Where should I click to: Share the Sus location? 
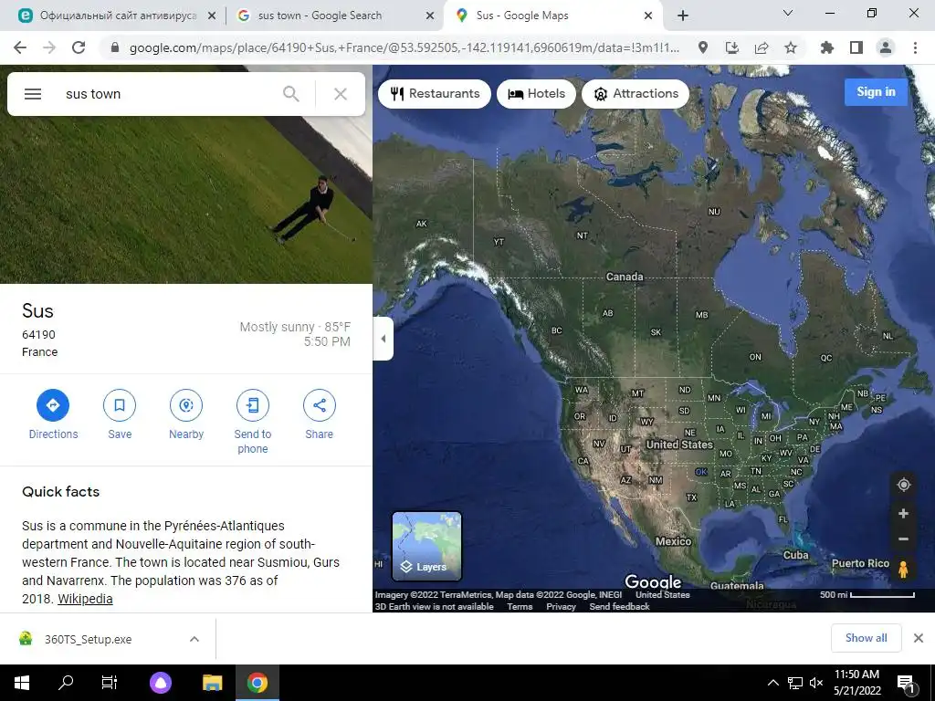[319, 414]
